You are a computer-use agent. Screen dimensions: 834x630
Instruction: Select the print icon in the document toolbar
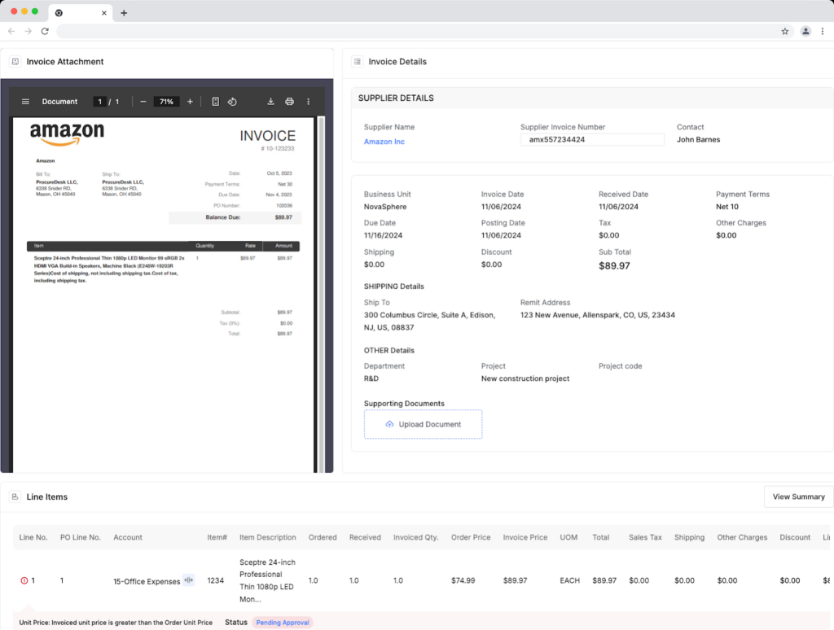coord(290,101)
